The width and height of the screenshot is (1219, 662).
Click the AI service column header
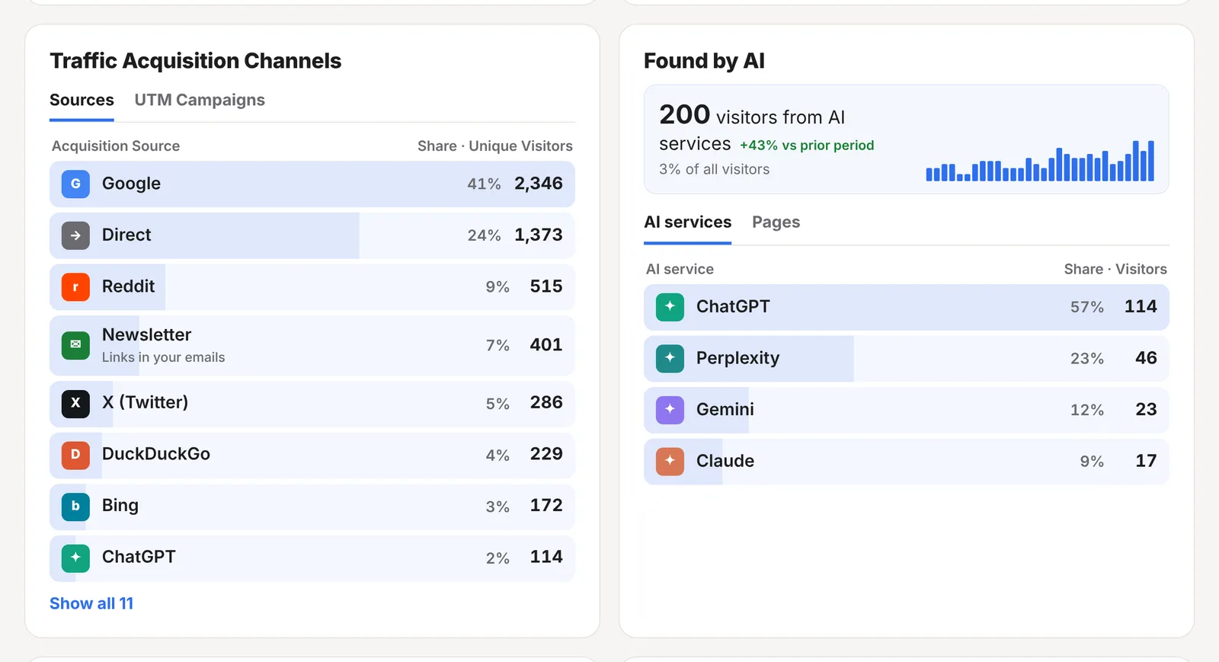(680, 269)
